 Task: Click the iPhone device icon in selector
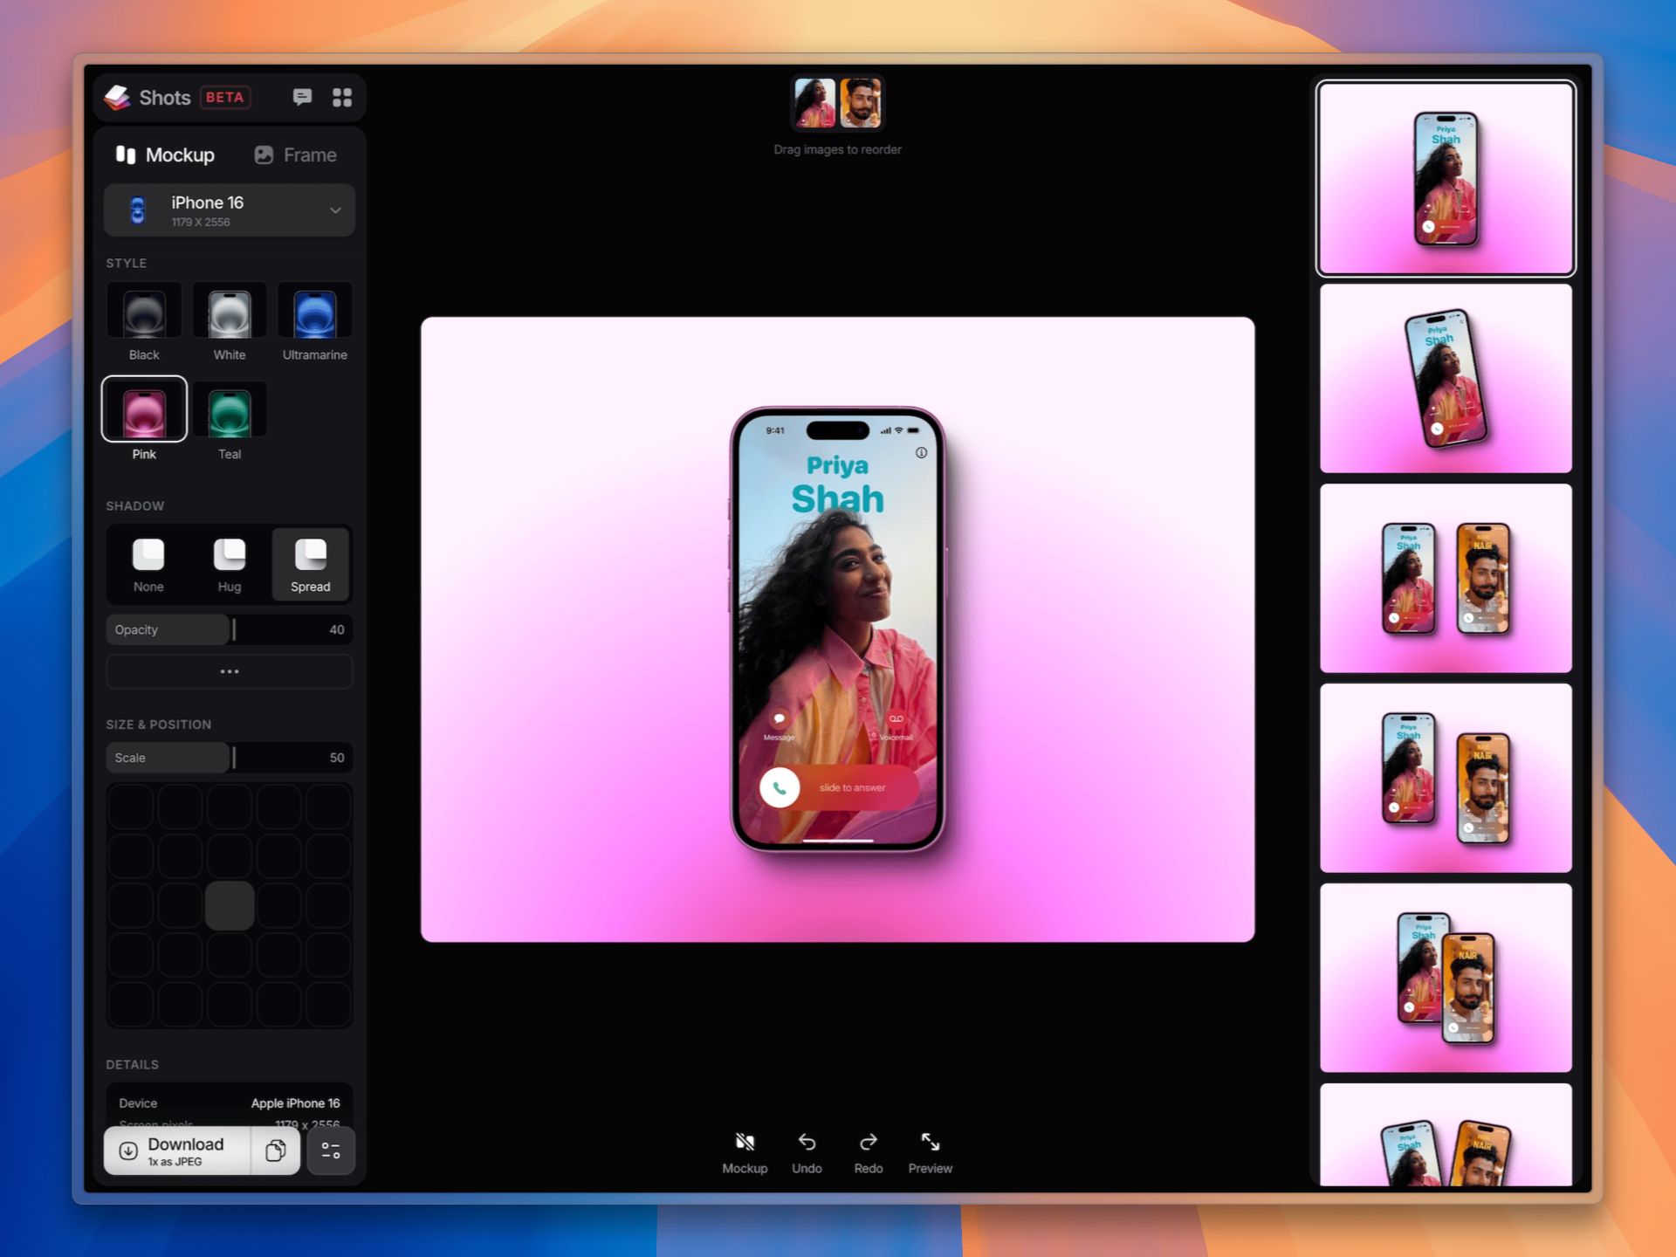(137, 210)
